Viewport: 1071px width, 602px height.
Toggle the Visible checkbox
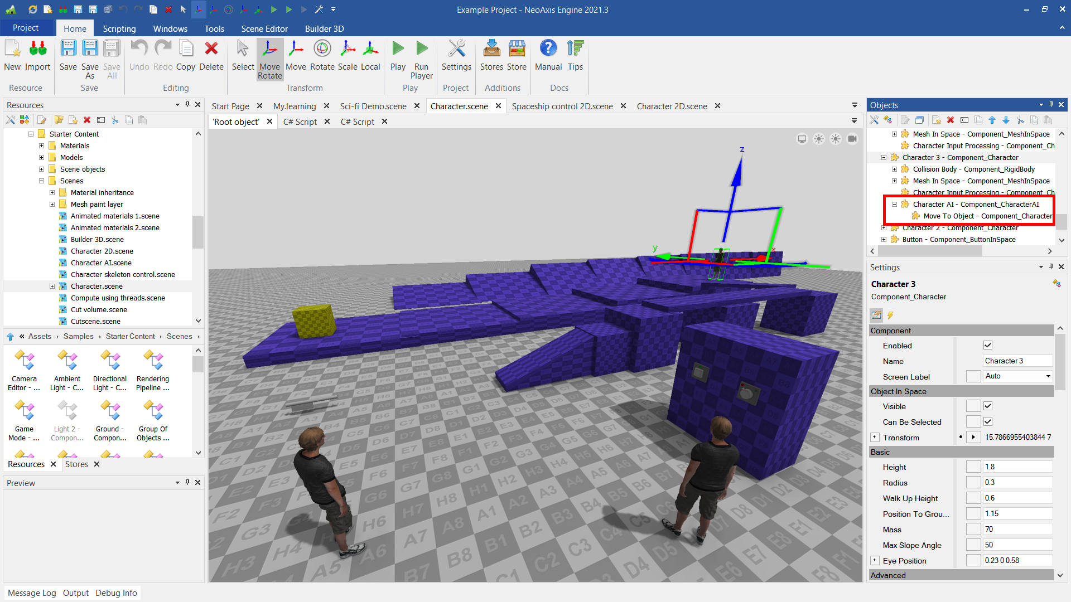987,406
